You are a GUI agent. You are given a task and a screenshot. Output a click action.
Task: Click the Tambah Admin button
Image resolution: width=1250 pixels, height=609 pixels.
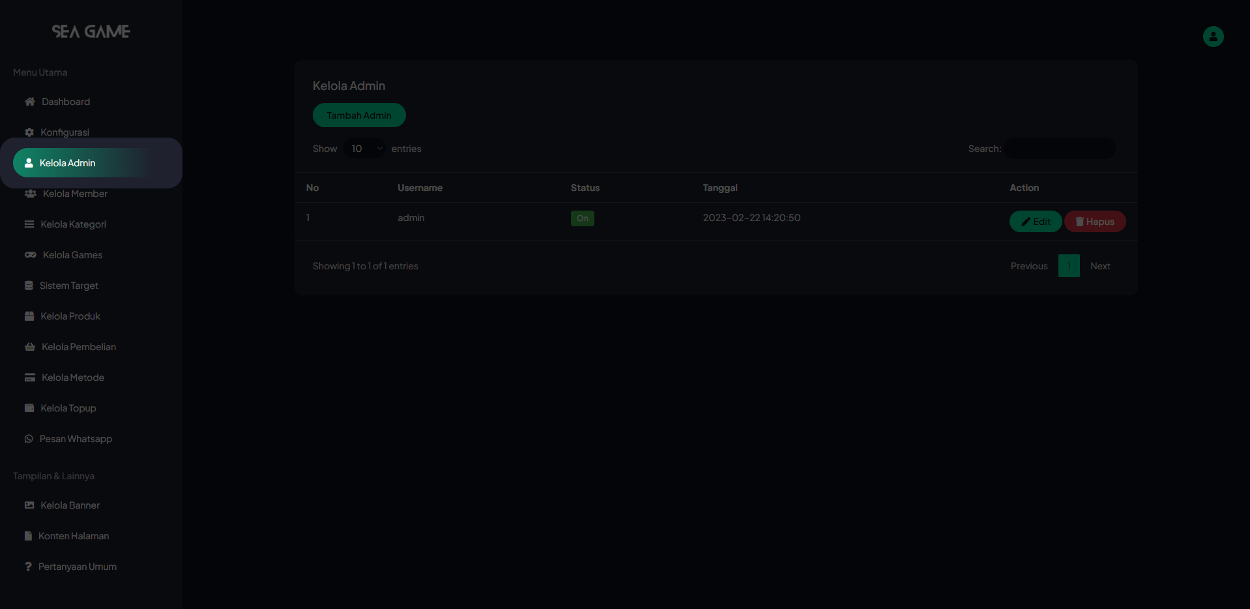(x=359, y=115)
